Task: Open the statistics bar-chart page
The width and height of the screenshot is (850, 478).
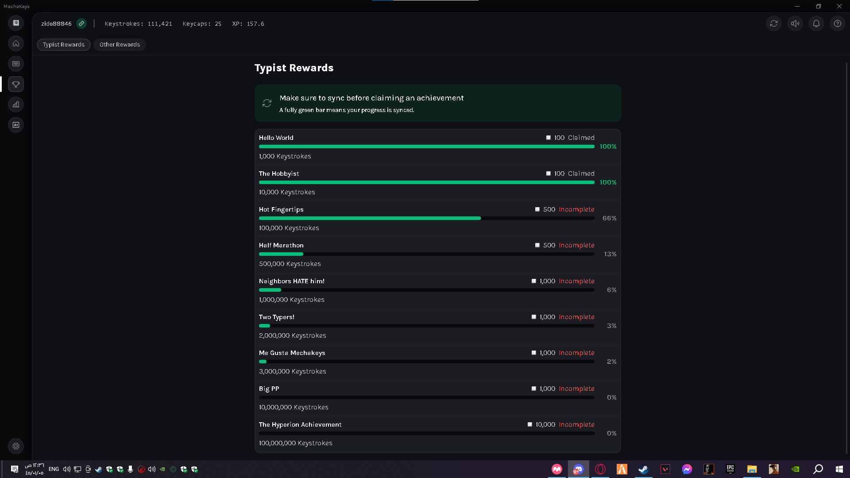Action: 16,104
